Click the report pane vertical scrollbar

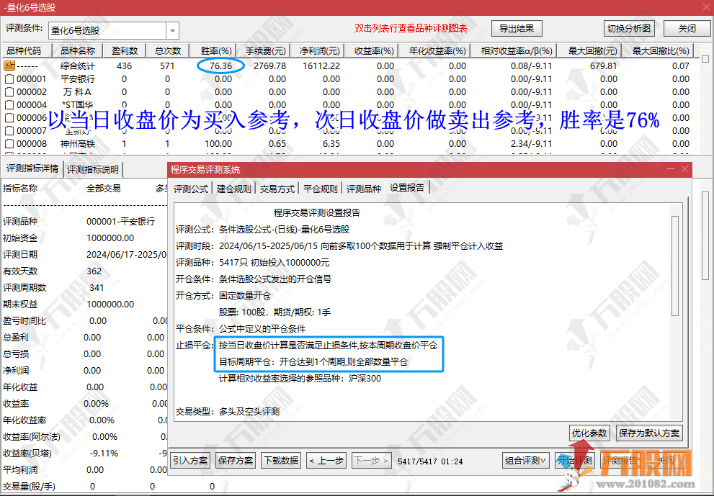coord(675,266)
